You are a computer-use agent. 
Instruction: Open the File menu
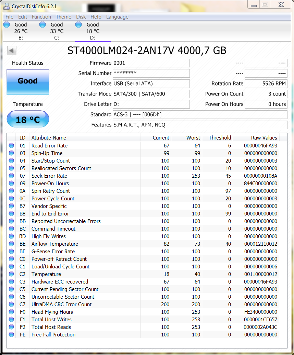tap(9, 17)
